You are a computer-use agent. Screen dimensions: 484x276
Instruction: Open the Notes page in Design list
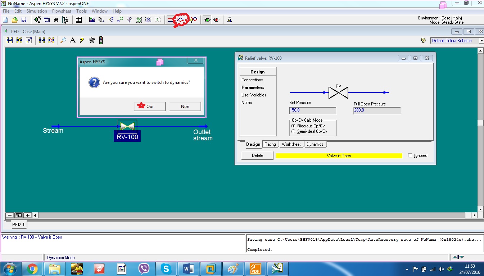click(246, 103)
